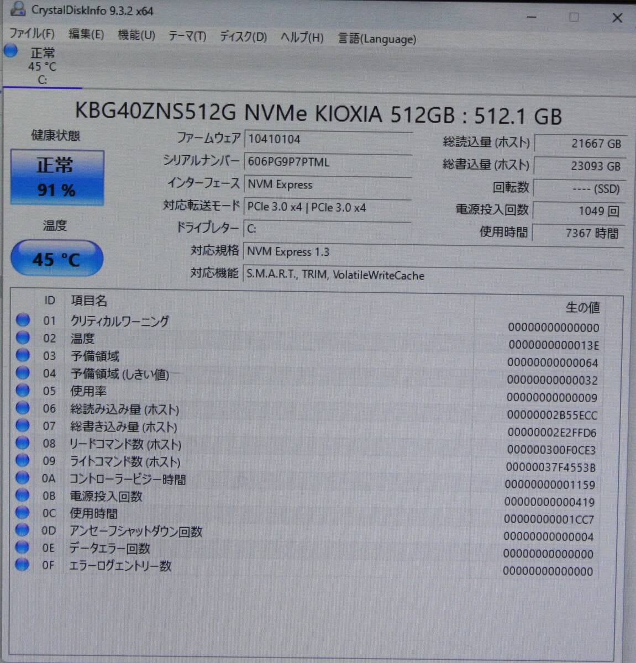Click the 正常 91 % health status button
This screenshot has width=636, height=663.
(x=57, y=178)
